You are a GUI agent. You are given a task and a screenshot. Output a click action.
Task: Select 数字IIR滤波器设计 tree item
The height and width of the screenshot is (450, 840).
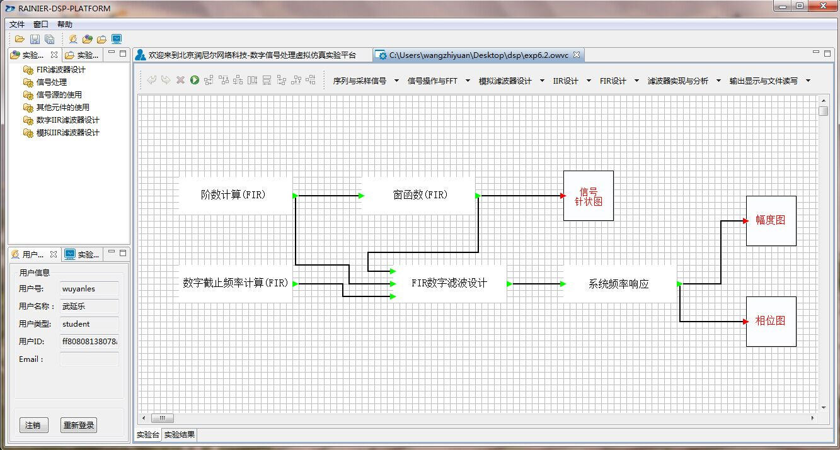(67, 120)
